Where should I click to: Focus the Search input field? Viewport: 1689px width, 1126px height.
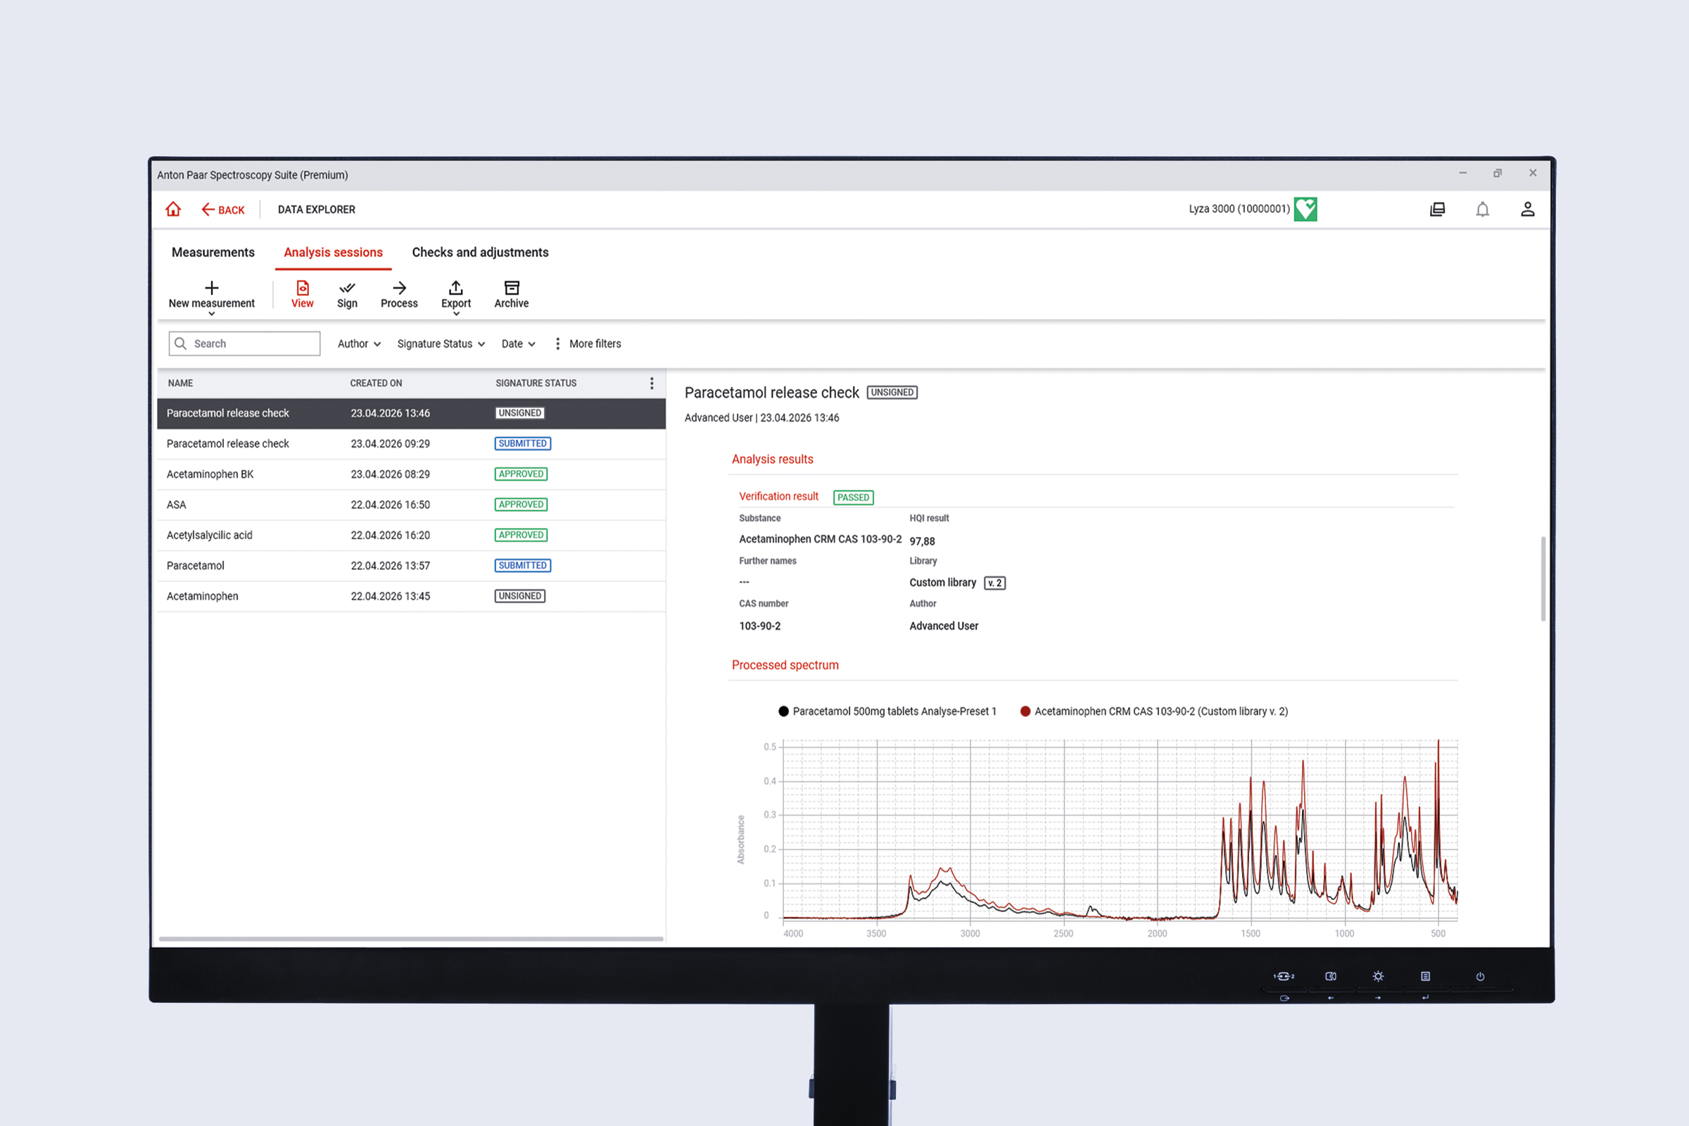click(x=245, y=343)
